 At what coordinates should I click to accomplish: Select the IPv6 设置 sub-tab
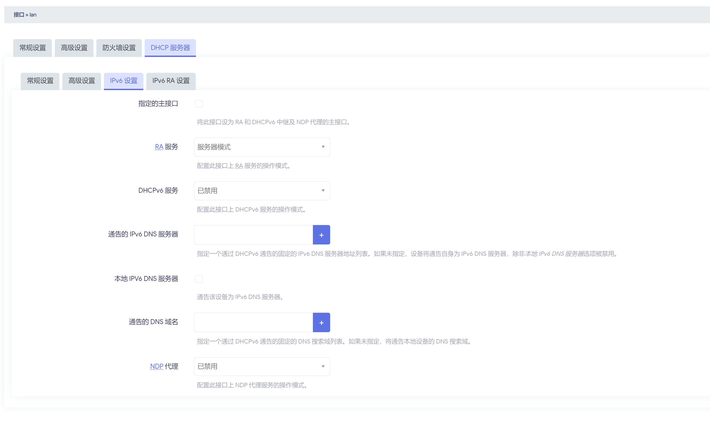[123, 81]
